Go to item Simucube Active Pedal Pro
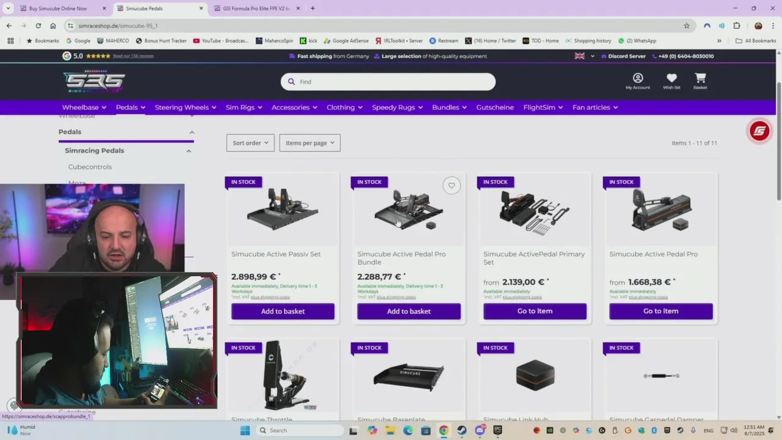 [660, 311]
